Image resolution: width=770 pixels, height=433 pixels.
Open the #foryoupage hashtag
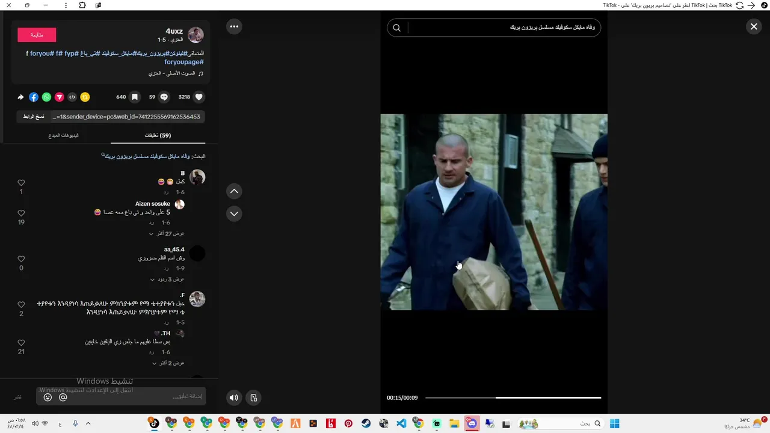click(184, 62)
